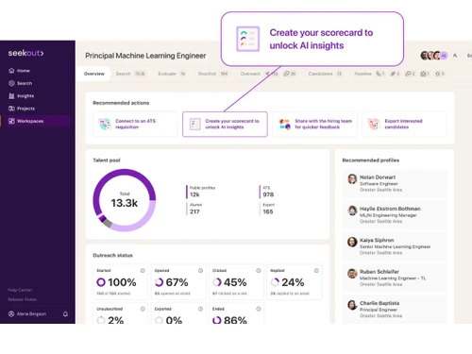
Task: Click '26 replied to an email' text
Action: click(290, 294)
